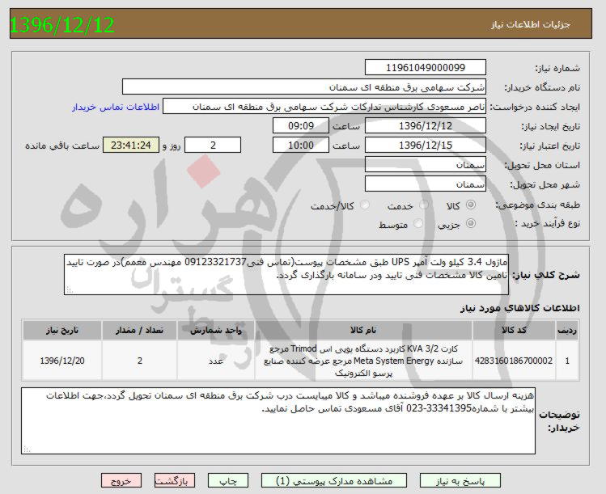This screenshot has width=606, height=494.
Task: Click the delivery city field شهر
Action: [x=425, y=184]
